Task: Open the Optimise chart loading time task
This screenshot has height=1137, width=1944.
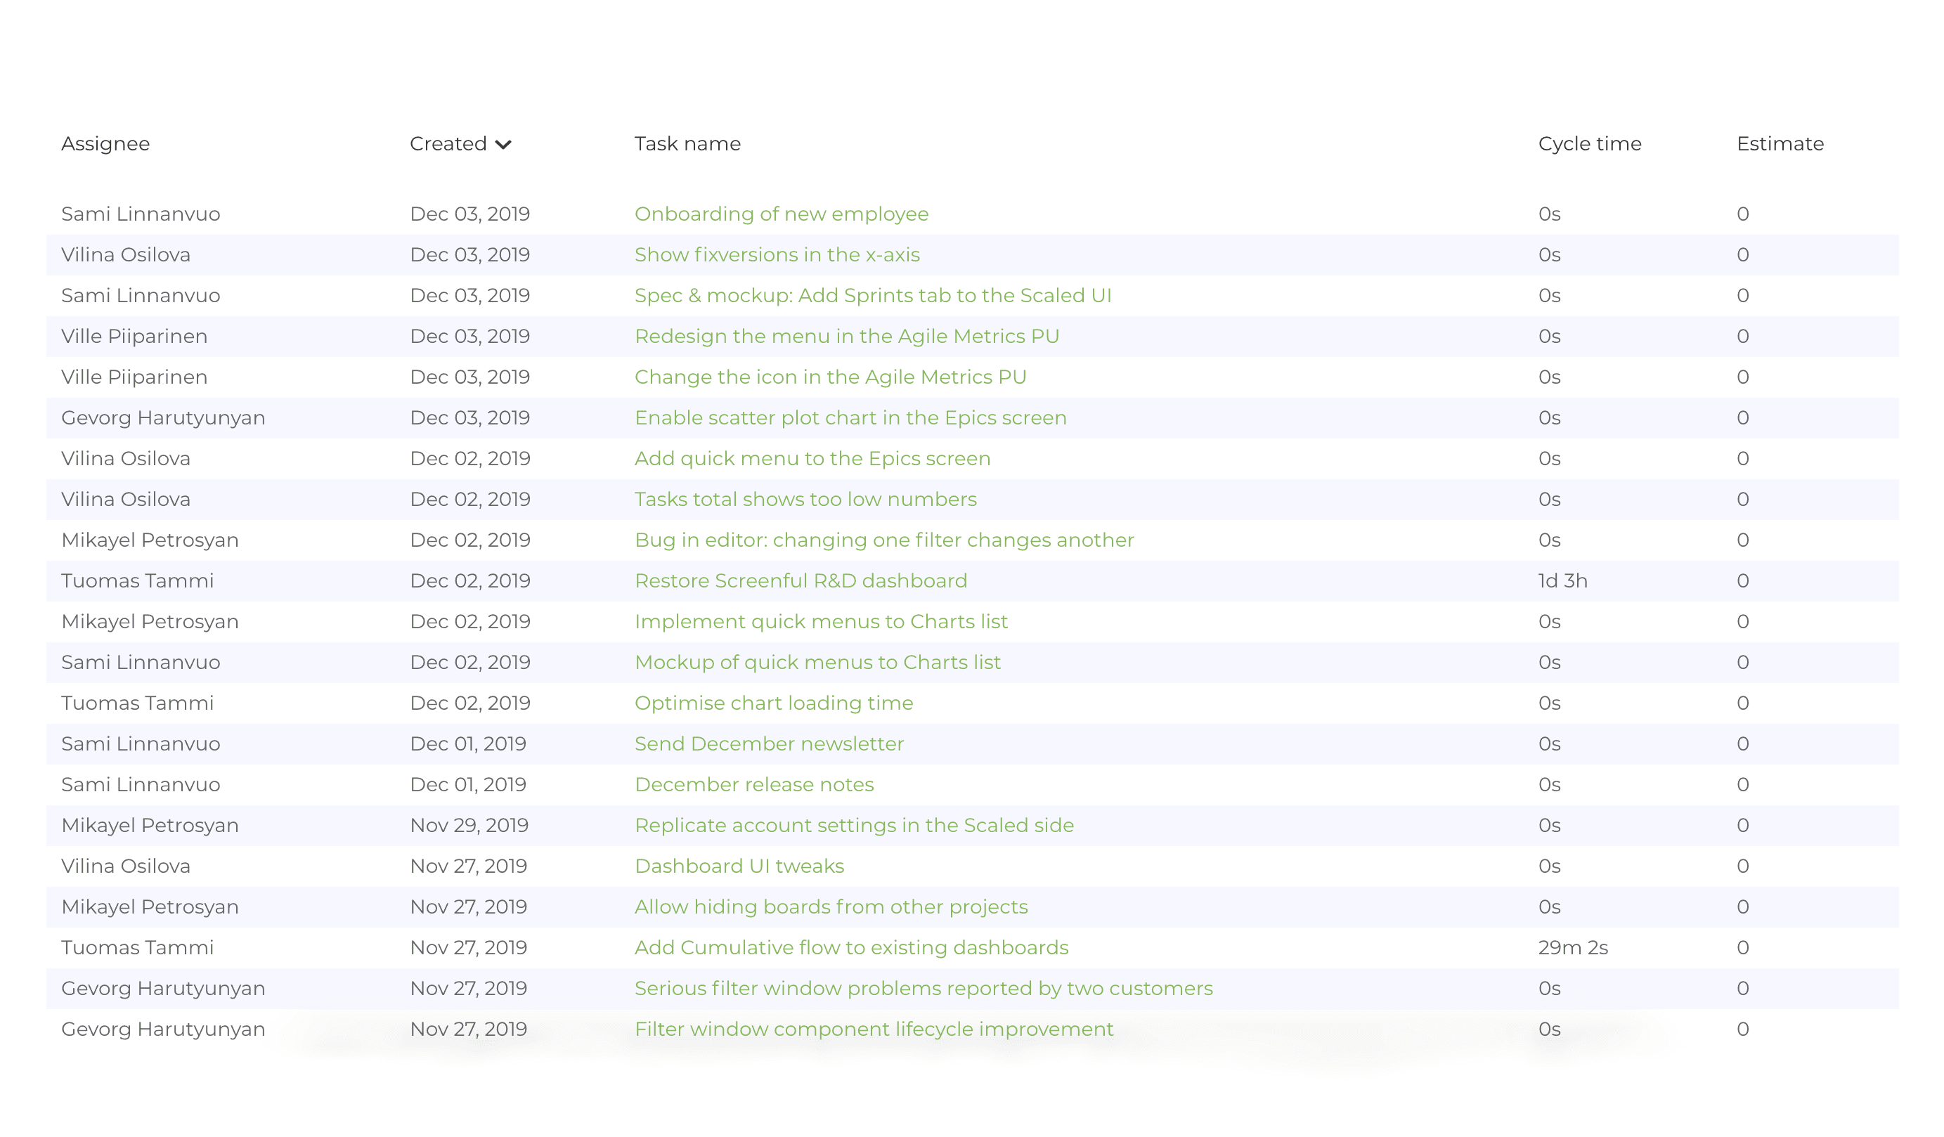Action: point(773,703)
